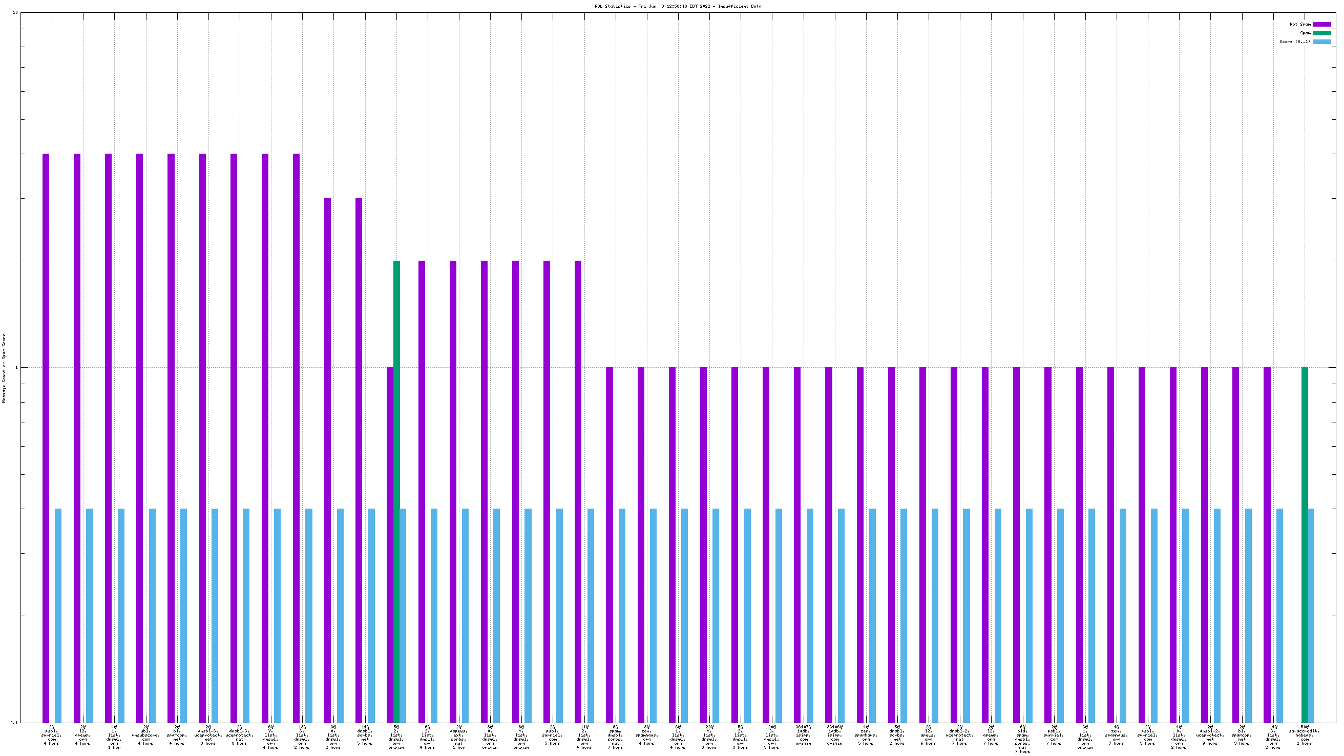Click the green Spam bar for 2.list.dnswl.org origin
The height and width of the screenshot is (756, 1344).
click(396, 492)
